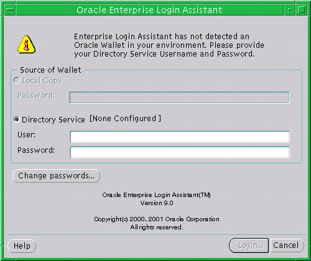The image size is (311, 261).
Task: Click the Help button
Action: pyautogui.click(x=22, y=246)
